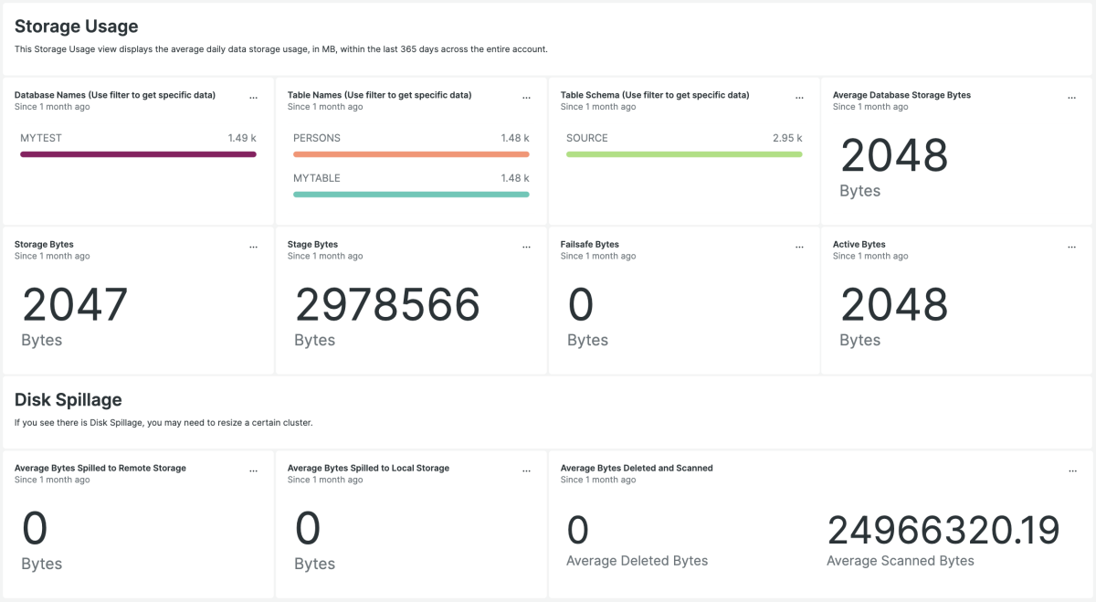Select the PERSONS table orange bar
The image size is (1096, 602).
(411, 154)
